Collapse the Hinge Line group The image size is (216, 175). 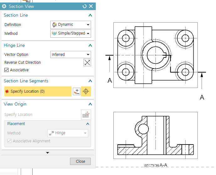click(90, 46)
